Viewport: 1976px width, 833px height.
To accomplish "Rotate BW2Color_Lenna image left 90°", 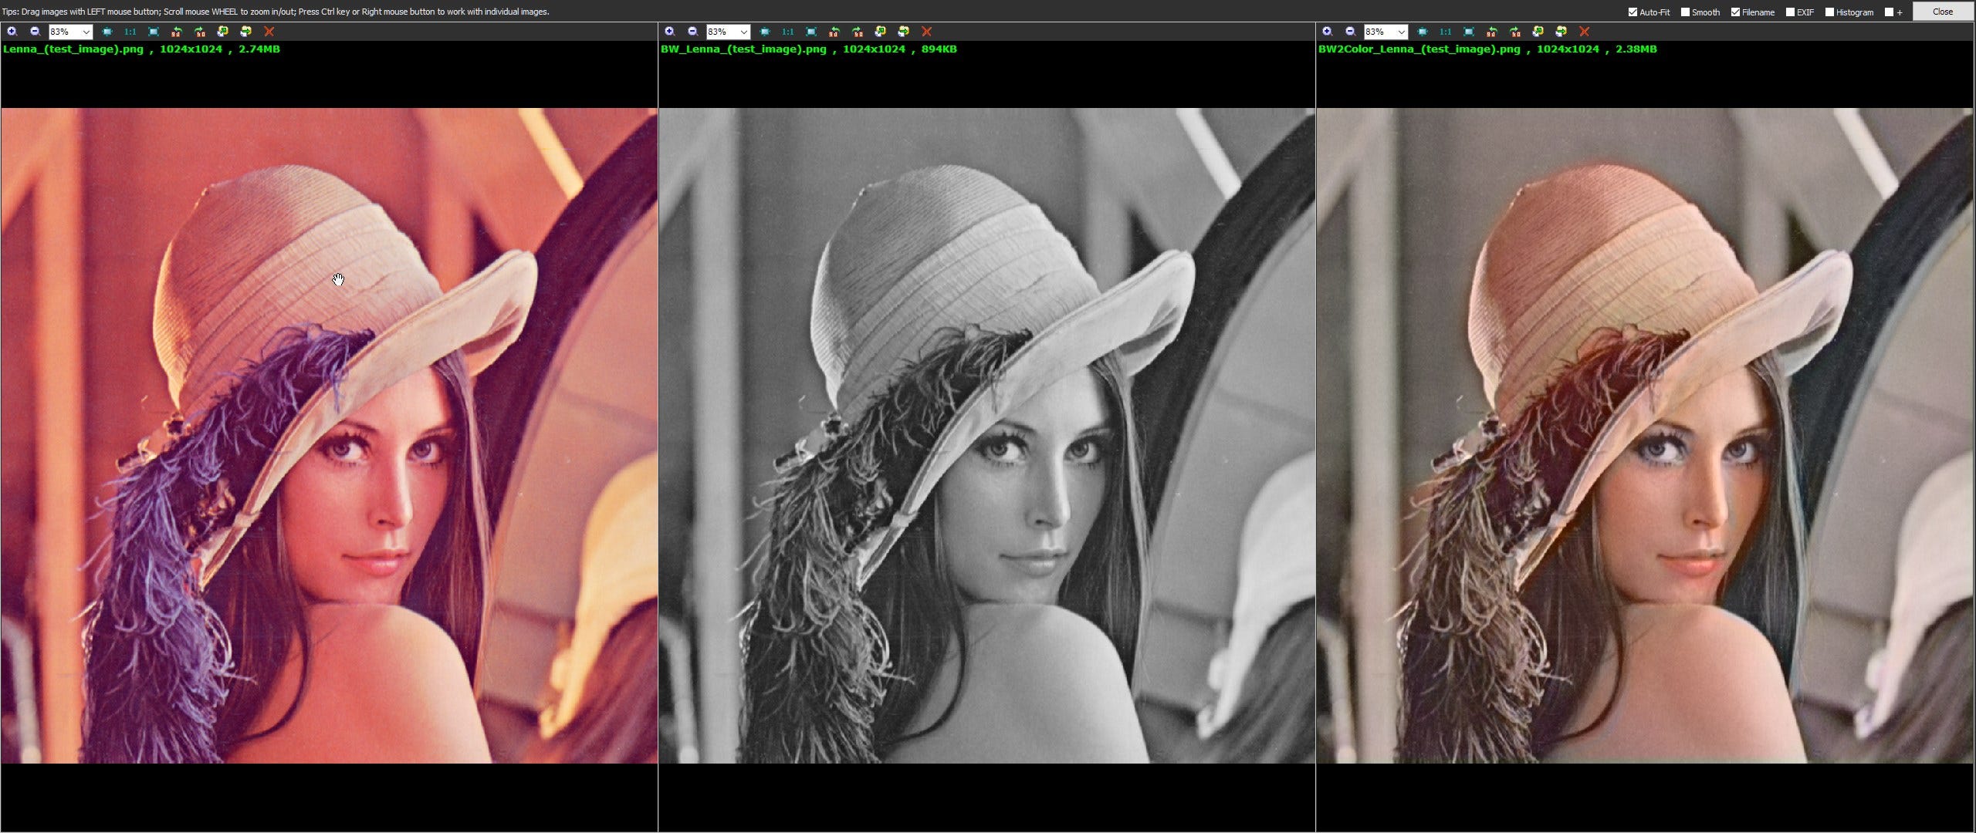I will click(x=1492, y=32).
